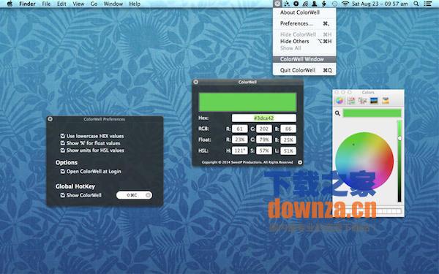Screen dimensions: 439x274
Task: Open the Help menu
Action: point(135,4)
